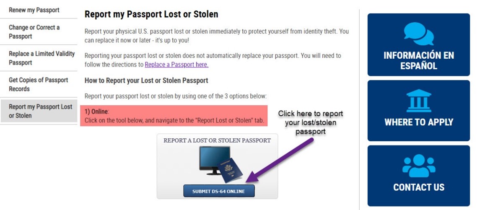
Task: Click the Report a Lost or Stolen Passport tool title
Action: tap(217, 140)
